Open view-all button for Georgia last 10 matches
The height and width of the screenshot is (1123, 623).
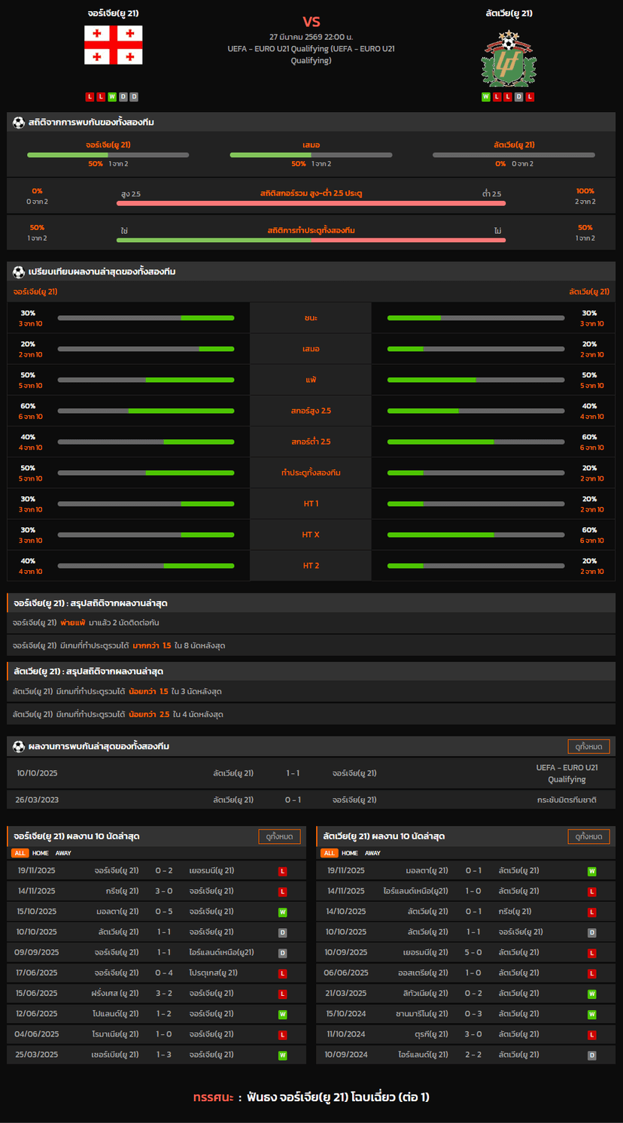279,836
